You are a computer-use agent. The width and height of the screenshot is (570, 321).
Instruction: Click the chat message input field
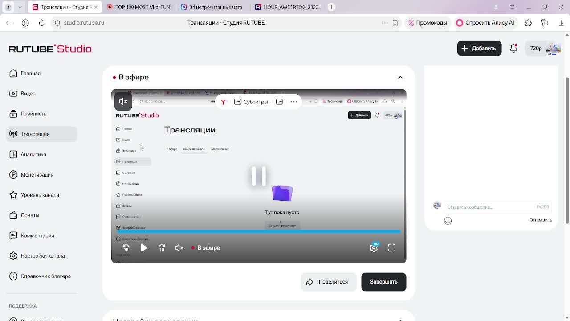click(x=498, y=207)
